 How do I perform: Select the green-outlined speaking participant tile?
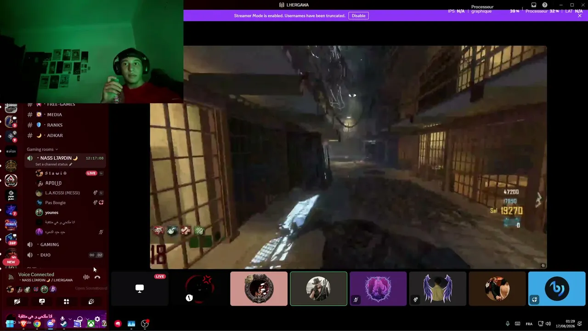[x=319, y=289]
